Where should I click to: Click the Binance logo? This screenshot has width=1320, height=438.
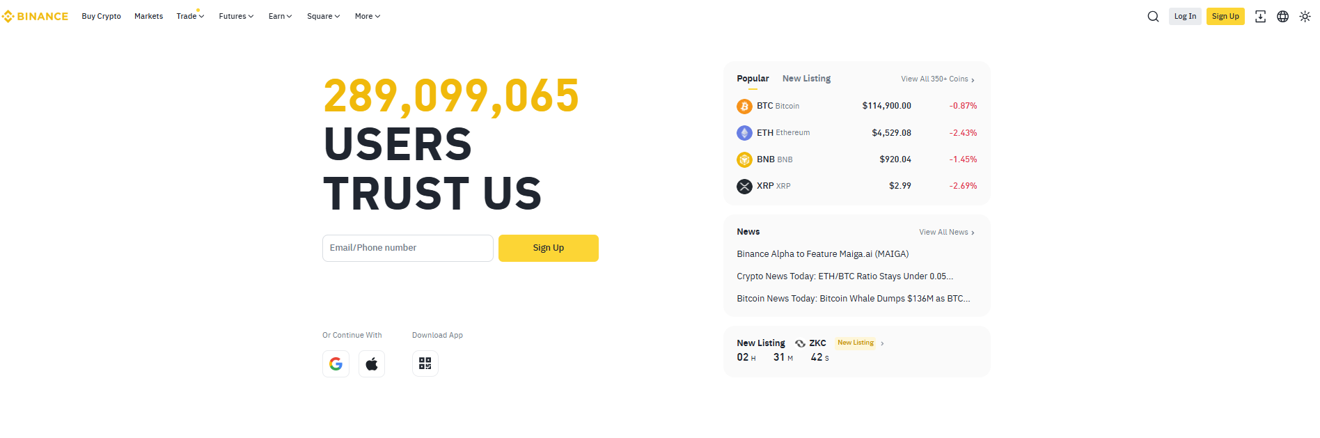[35, 16]
